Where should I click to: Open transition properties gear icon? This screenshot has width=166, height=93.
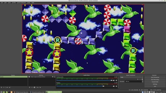point(142,79)
